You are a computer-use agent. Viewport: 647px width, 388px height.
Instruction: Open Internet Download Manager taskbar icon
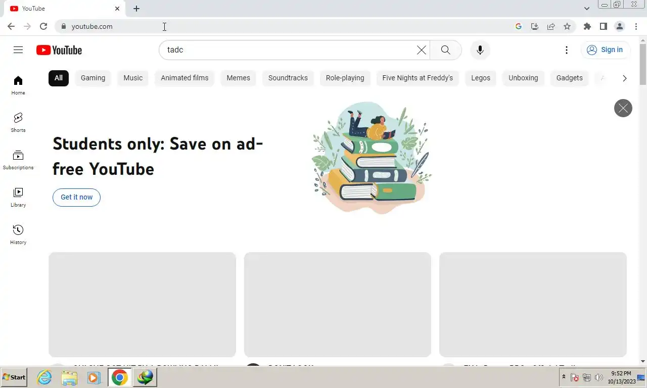(146, 377)
